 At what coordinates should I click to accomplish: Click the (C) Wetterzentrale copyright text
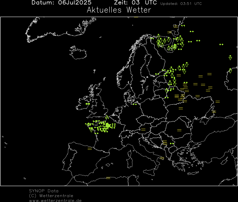click(x=51, y=196)
